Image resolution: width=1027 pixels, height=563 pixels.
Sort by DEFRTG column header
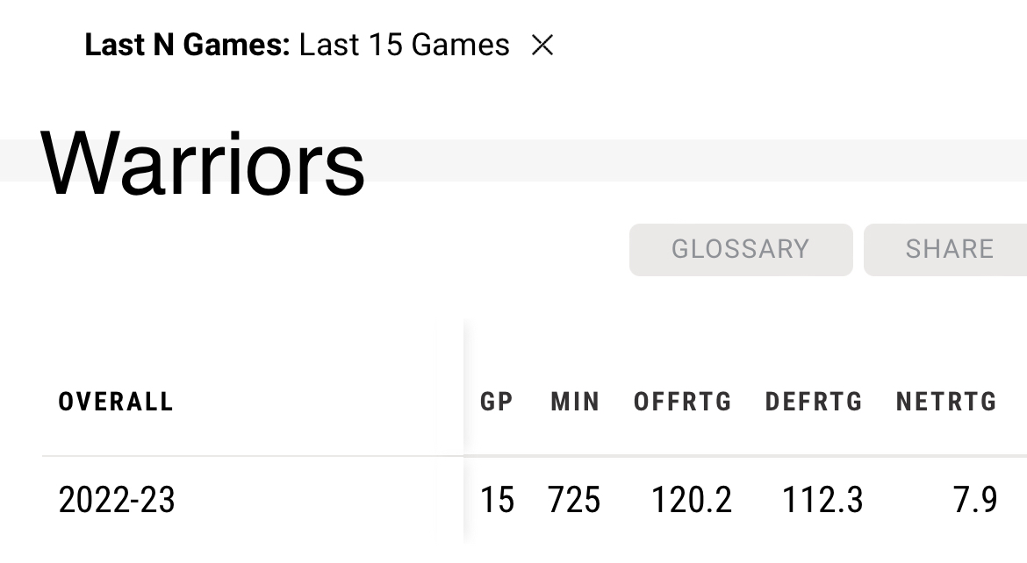(814, 403)
